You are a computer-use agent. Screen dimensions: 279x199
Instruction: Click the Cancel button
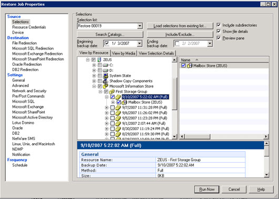[x=234, y=190]
